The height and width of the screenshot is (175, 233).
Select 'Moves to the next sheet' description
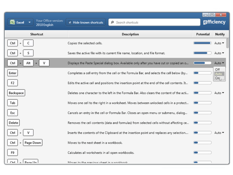(95, 143)
